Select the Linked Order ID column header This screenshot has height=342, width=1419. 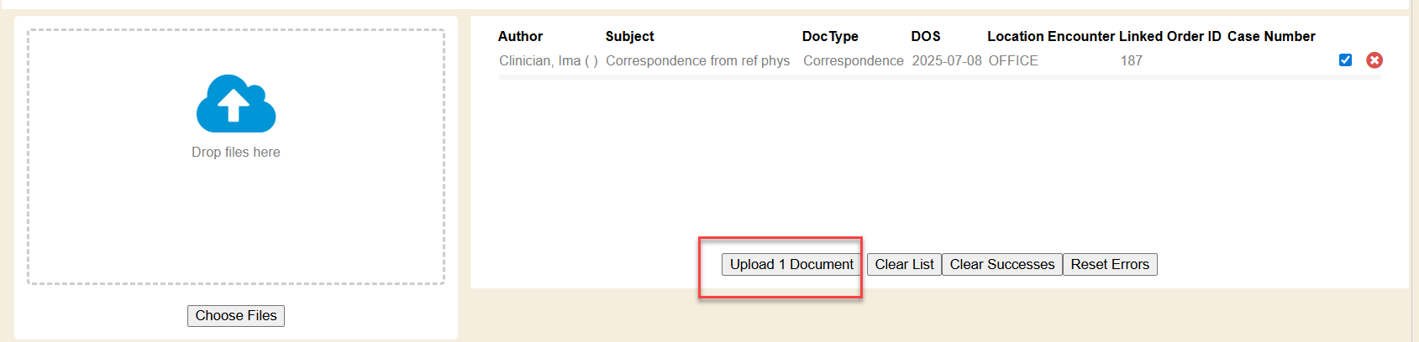tap(1169, 37)
